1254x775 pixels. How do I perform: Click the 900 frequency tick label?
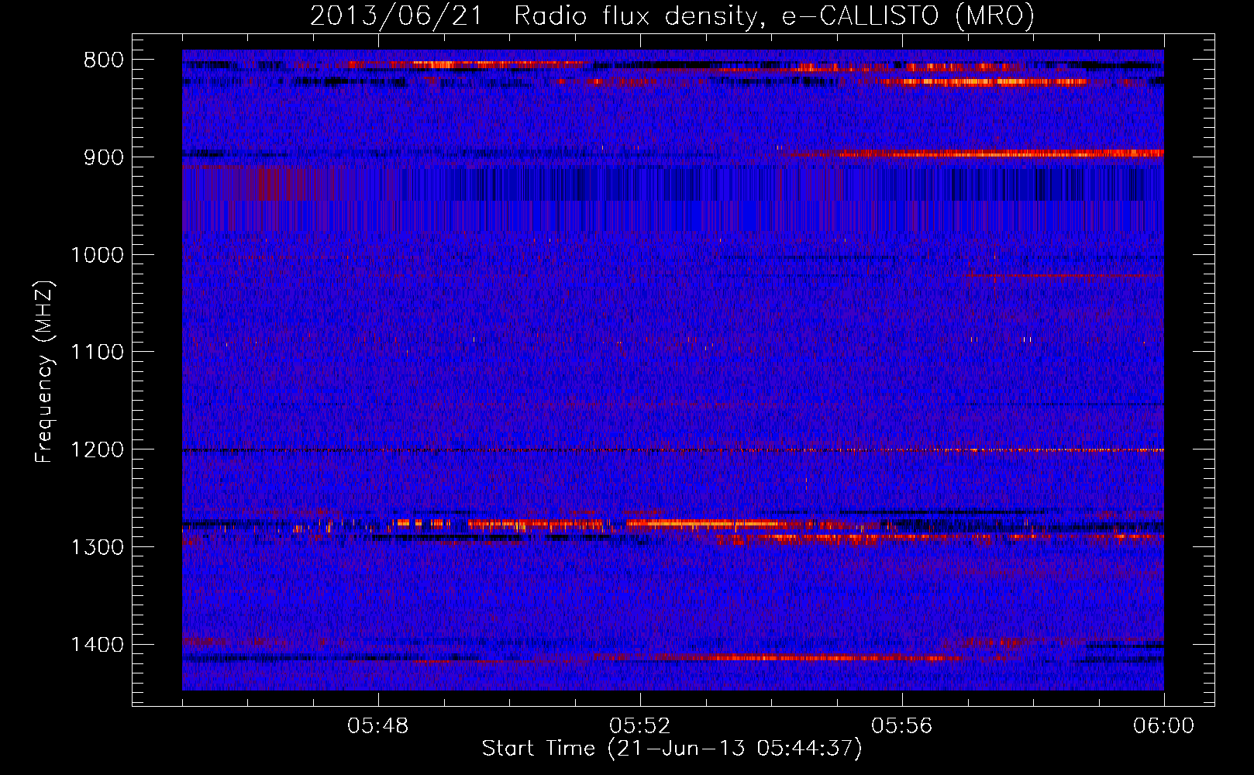104,157
